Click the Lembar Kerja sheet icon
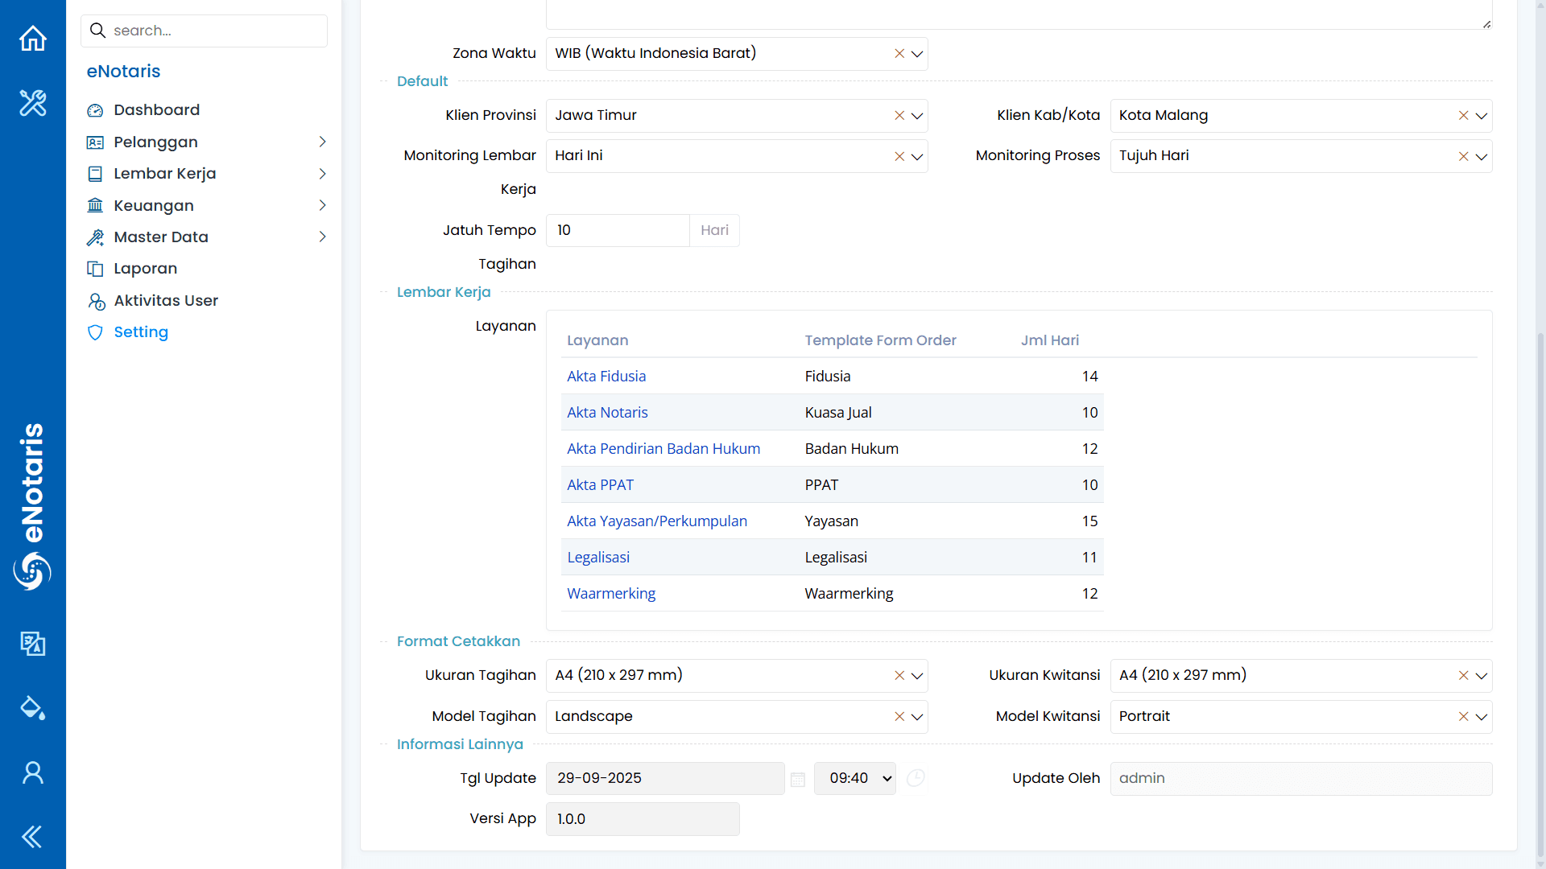 (95, 174)
